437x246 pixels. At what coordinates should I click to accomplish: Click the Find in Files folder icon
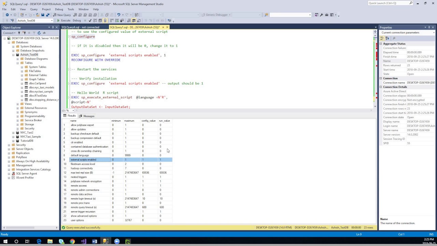point(266,15)
